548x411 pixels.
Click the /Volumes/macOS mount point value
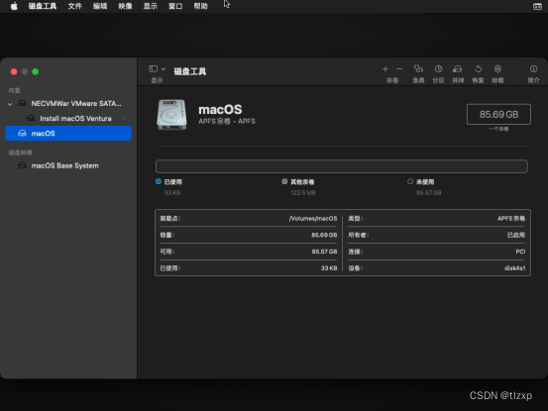[x=313, y=219]
